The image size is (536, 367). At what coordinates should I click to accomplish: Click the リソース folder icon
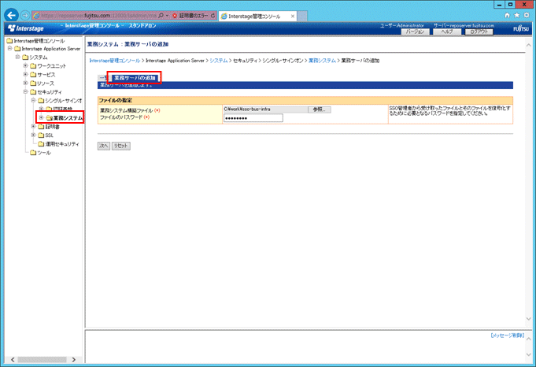33,83
